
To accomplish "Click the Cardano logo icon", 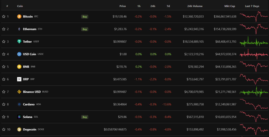I will (19, 104).
